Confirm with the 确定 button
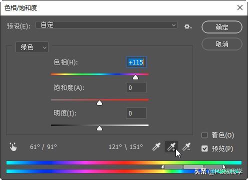 (222, 27)
